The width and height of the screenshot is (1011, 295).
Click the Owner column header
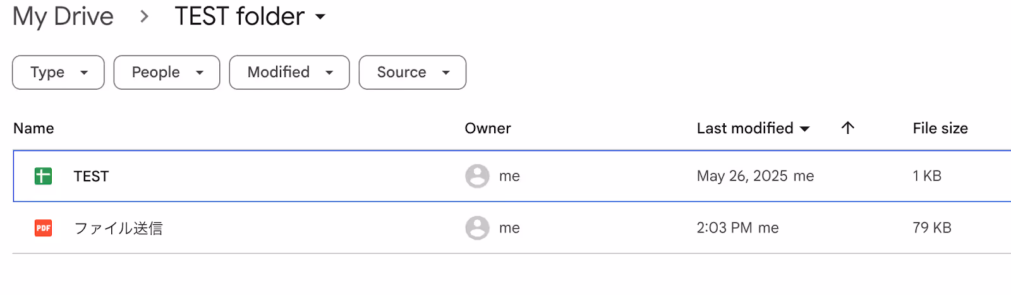tap(488, 128)
